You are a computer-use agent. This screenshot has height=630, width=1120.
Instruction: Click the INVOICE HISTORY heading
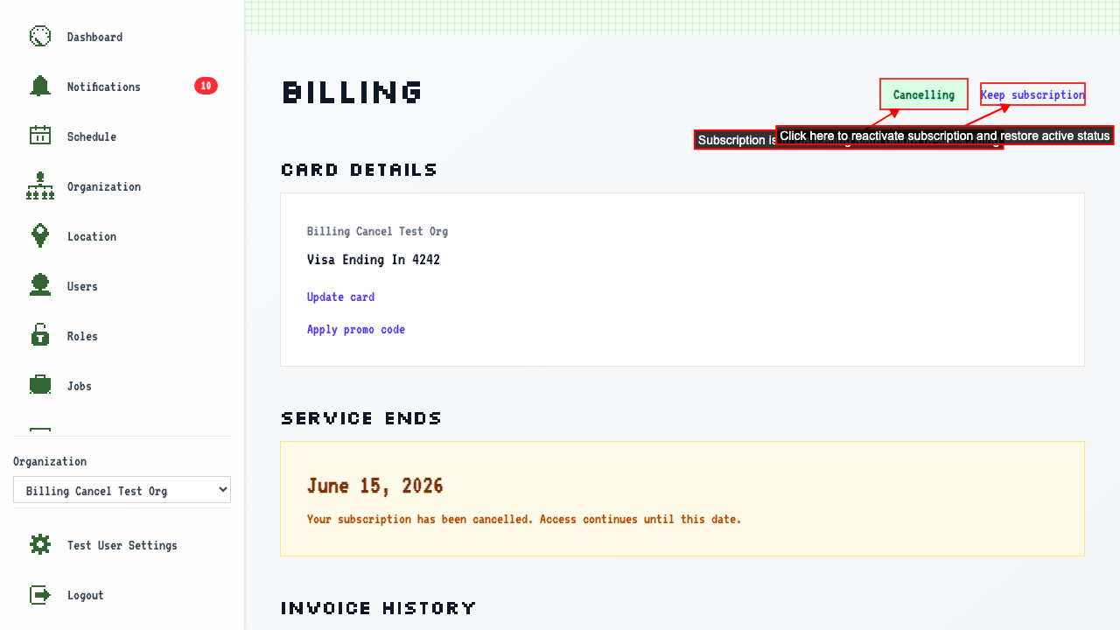point(379,608)
